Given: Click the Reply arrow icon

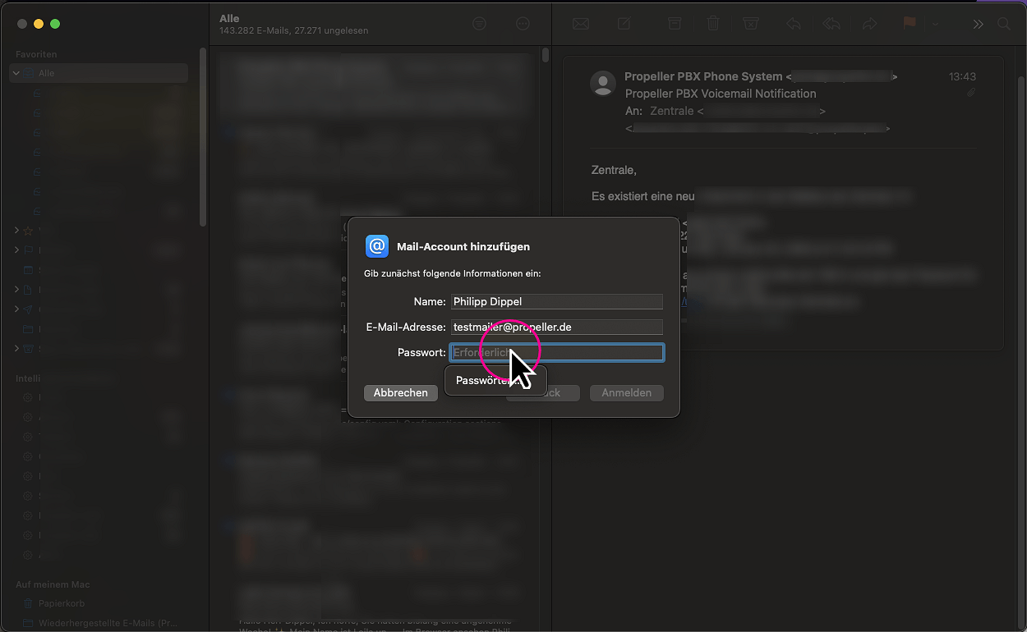Looking at the screenshot, I should [x=793, y=24].
